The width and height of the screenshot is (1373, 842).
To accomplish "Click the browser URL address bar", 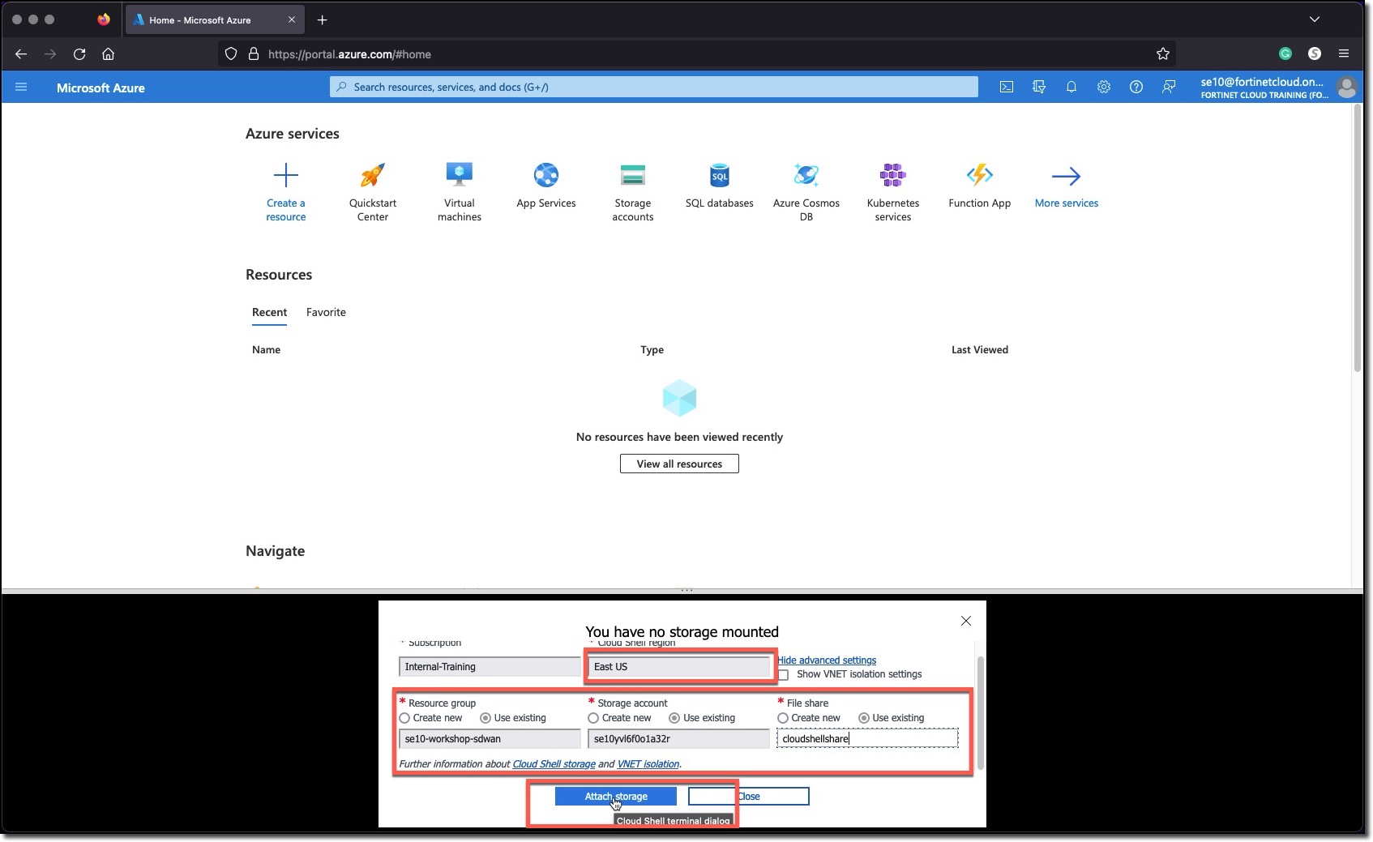I will pos(697,54).
